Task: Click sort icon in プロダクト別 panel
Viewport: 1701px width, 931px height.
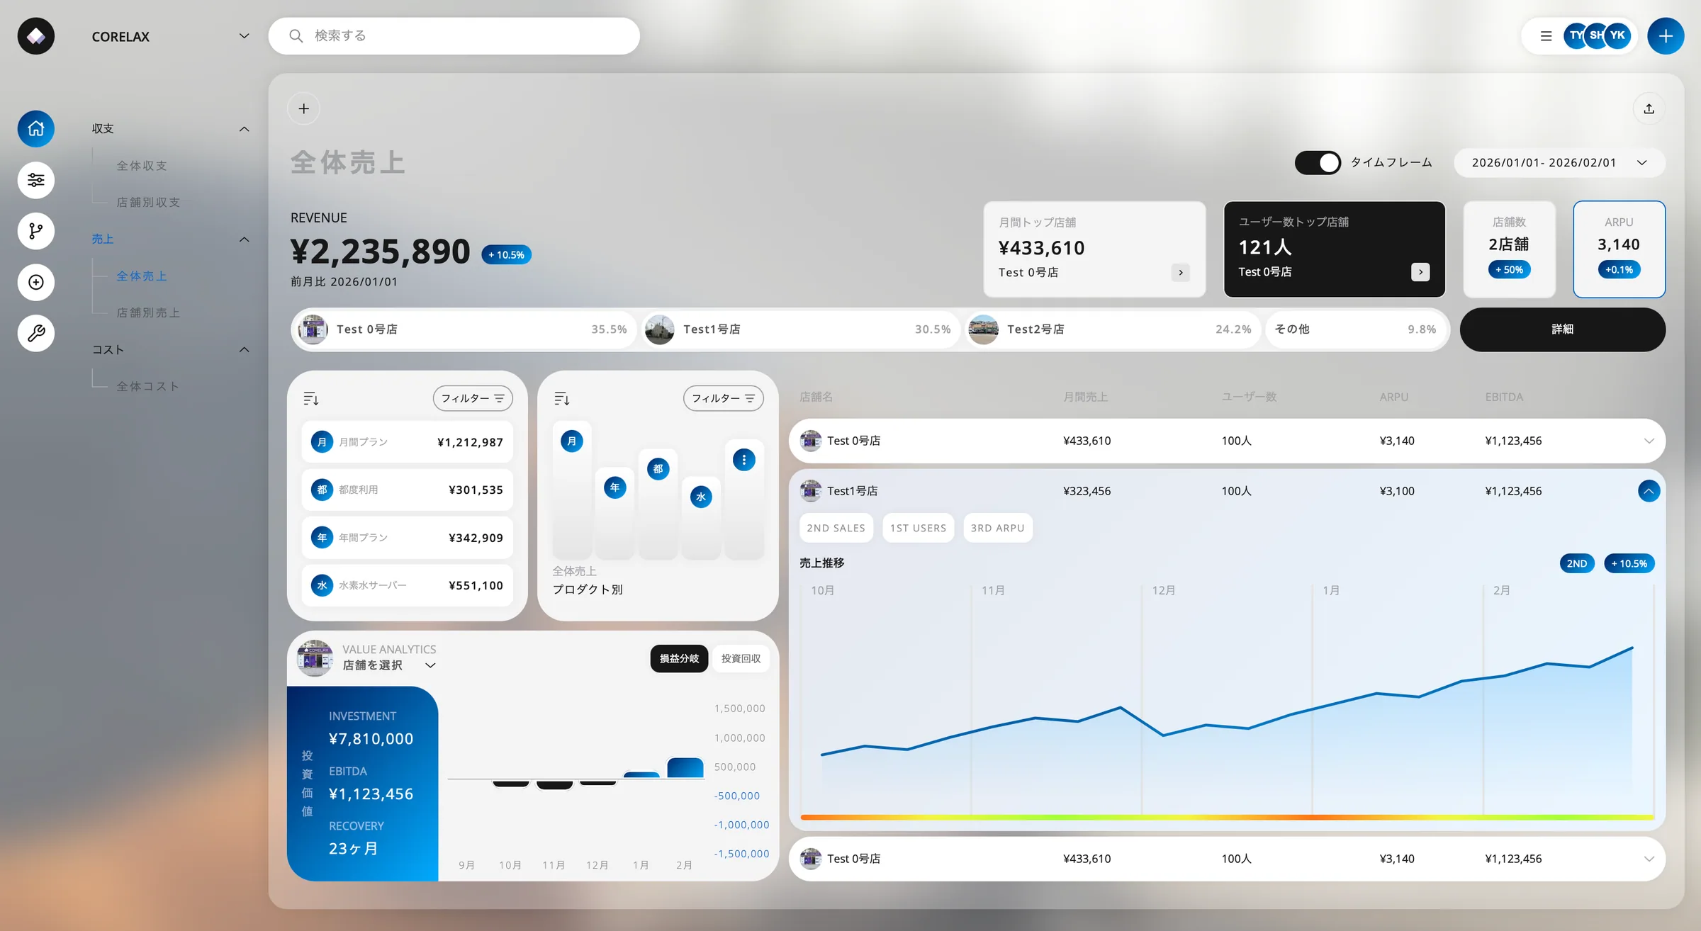Action: 562,399
